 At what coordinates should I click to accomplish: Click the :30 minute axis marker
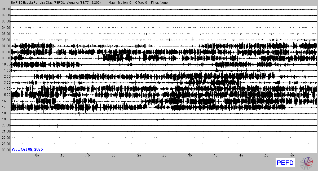[164, 155]
